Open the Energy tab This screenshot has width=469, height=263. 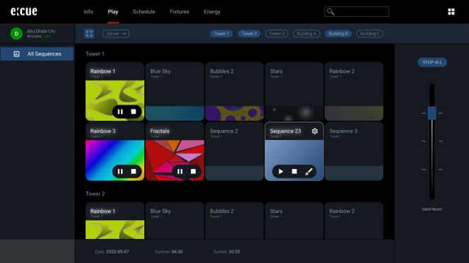212,11
